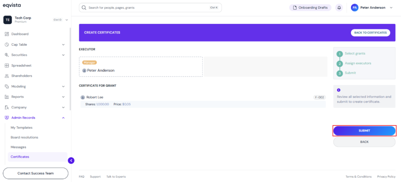Screen dimensions: 401x182
Task: Open Onboarding Drafts
Action: [310, 8]
